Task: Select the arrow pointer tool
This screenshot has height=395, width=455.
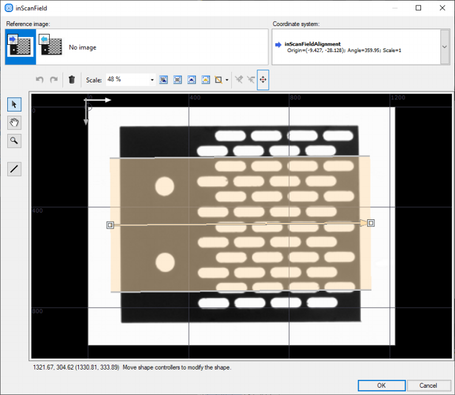Action: tap(14, 104)
